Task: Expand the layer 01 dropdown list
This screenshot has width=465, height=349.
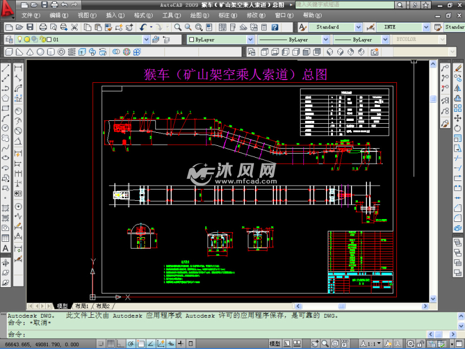Action: 146,40
